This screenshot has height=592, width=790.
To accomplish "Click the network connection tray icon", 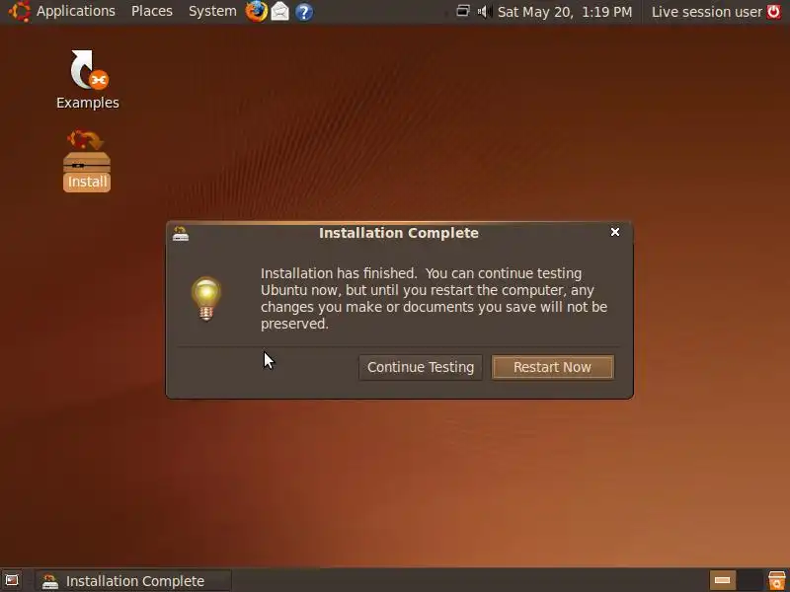I will point(462,11).
